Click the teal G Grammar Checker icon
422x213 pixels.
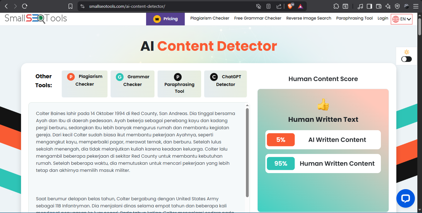pyautogui.click(x=120, y=77)
